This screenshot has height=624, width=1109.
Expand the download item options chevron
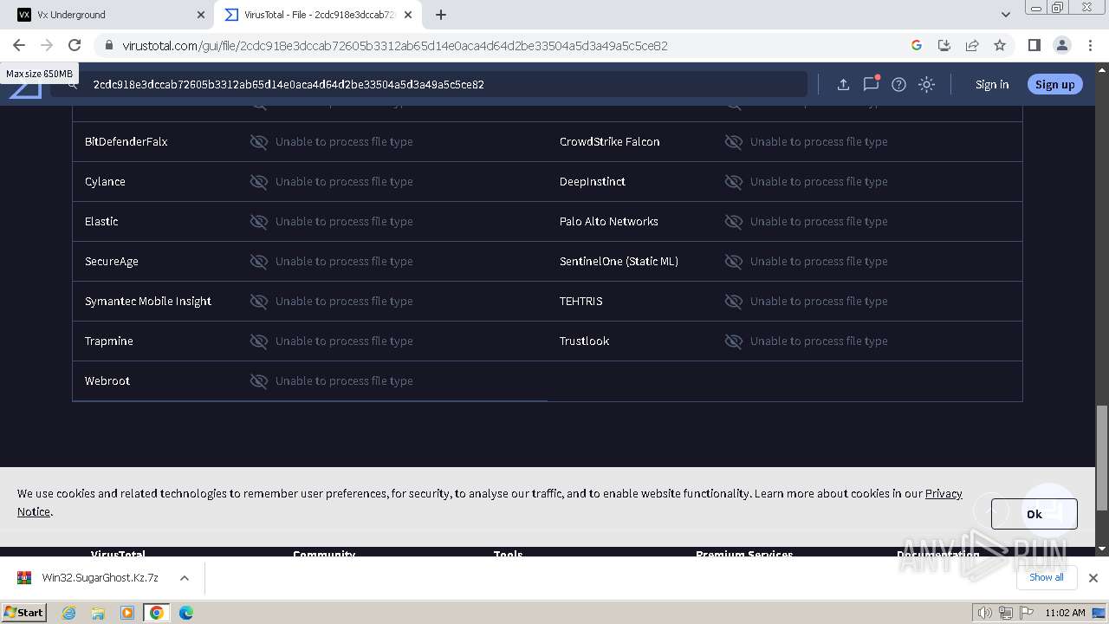185,578
